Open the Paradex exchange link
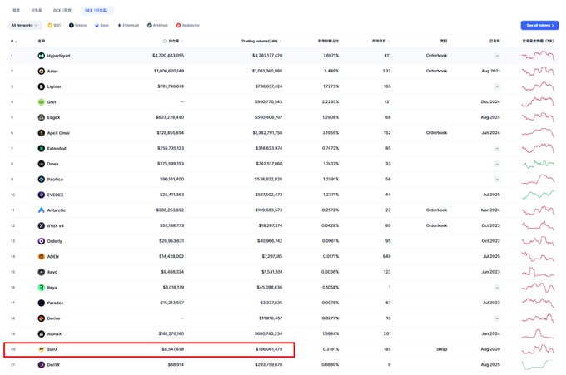The height and width of the screenshot is (375, 566). 55,303
